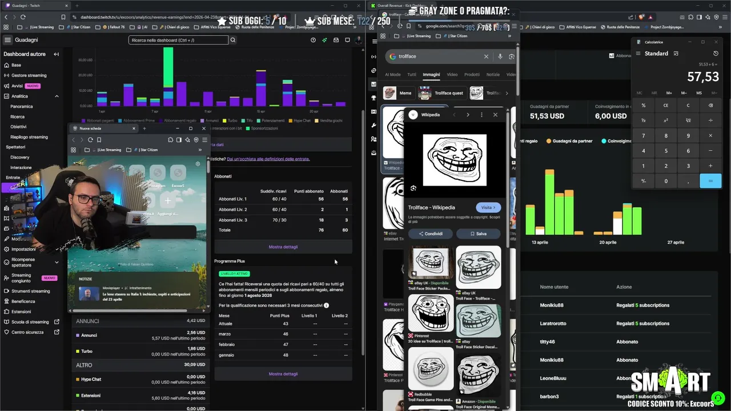Start Google voice search microphone

[x=500, y=57]
